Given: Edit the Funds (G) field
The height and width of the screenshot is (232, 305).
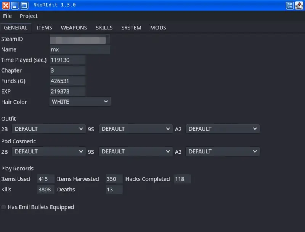Looking at the screenshot, I should coord(67,81).
